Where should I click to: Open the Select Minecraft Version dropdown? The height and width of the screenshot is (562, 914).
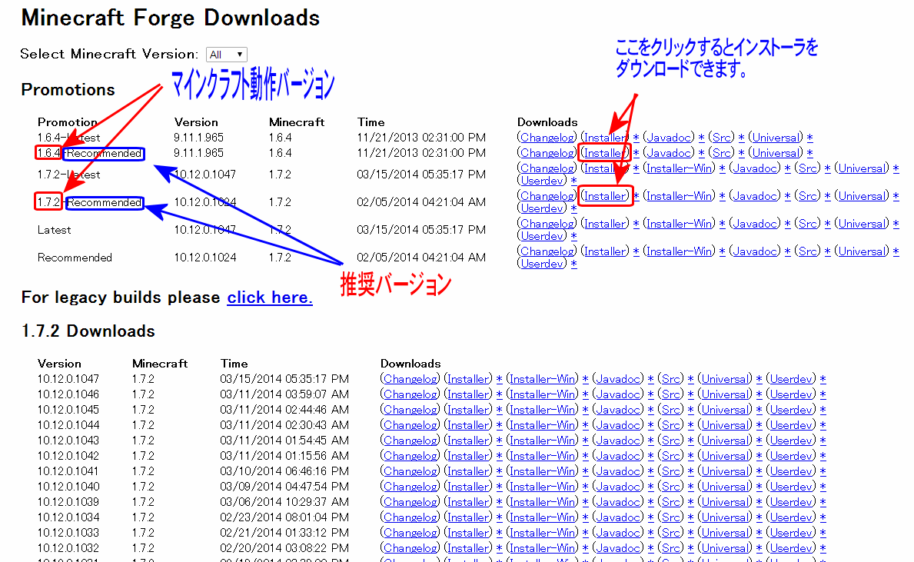click(x=227, y=55)
